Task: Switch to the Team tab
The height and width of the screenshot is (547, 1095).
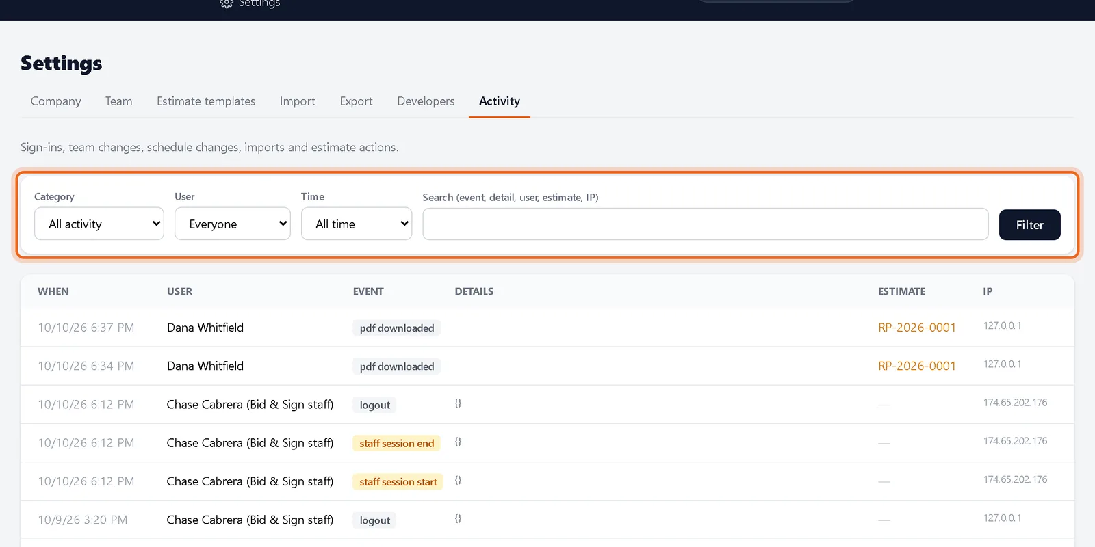Action: click(x=118, y=101)
